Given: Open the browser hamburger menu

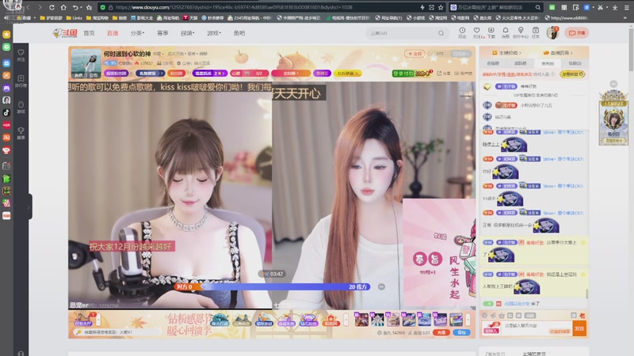Looking at the screenshot, I should point(627,7).
